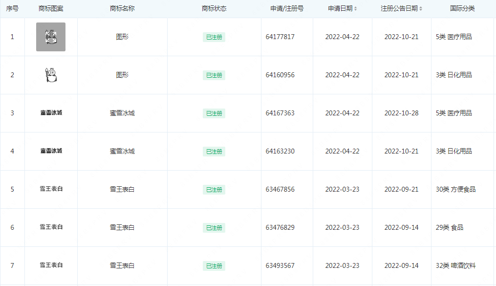Select 30类 方便食品 classification
This screenshot has width=496, height=286.
[x=455, y=189]
